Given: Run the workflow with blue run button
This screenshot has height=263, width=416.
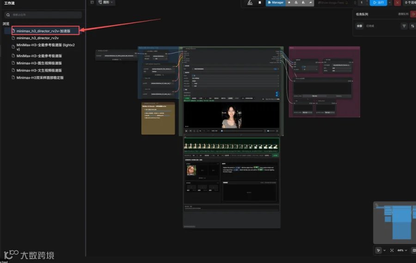Looking at the screenshot, I should [x=379, y=3].
